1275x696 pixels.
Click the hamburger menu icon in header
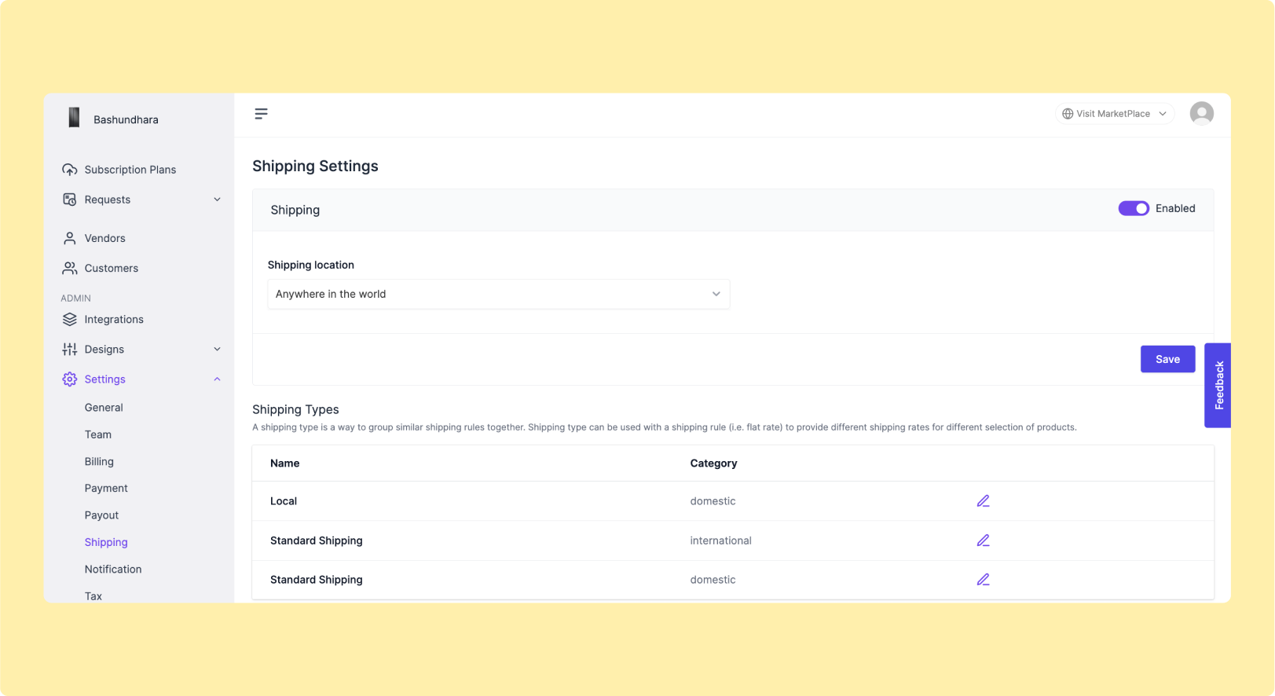[261, 114]
